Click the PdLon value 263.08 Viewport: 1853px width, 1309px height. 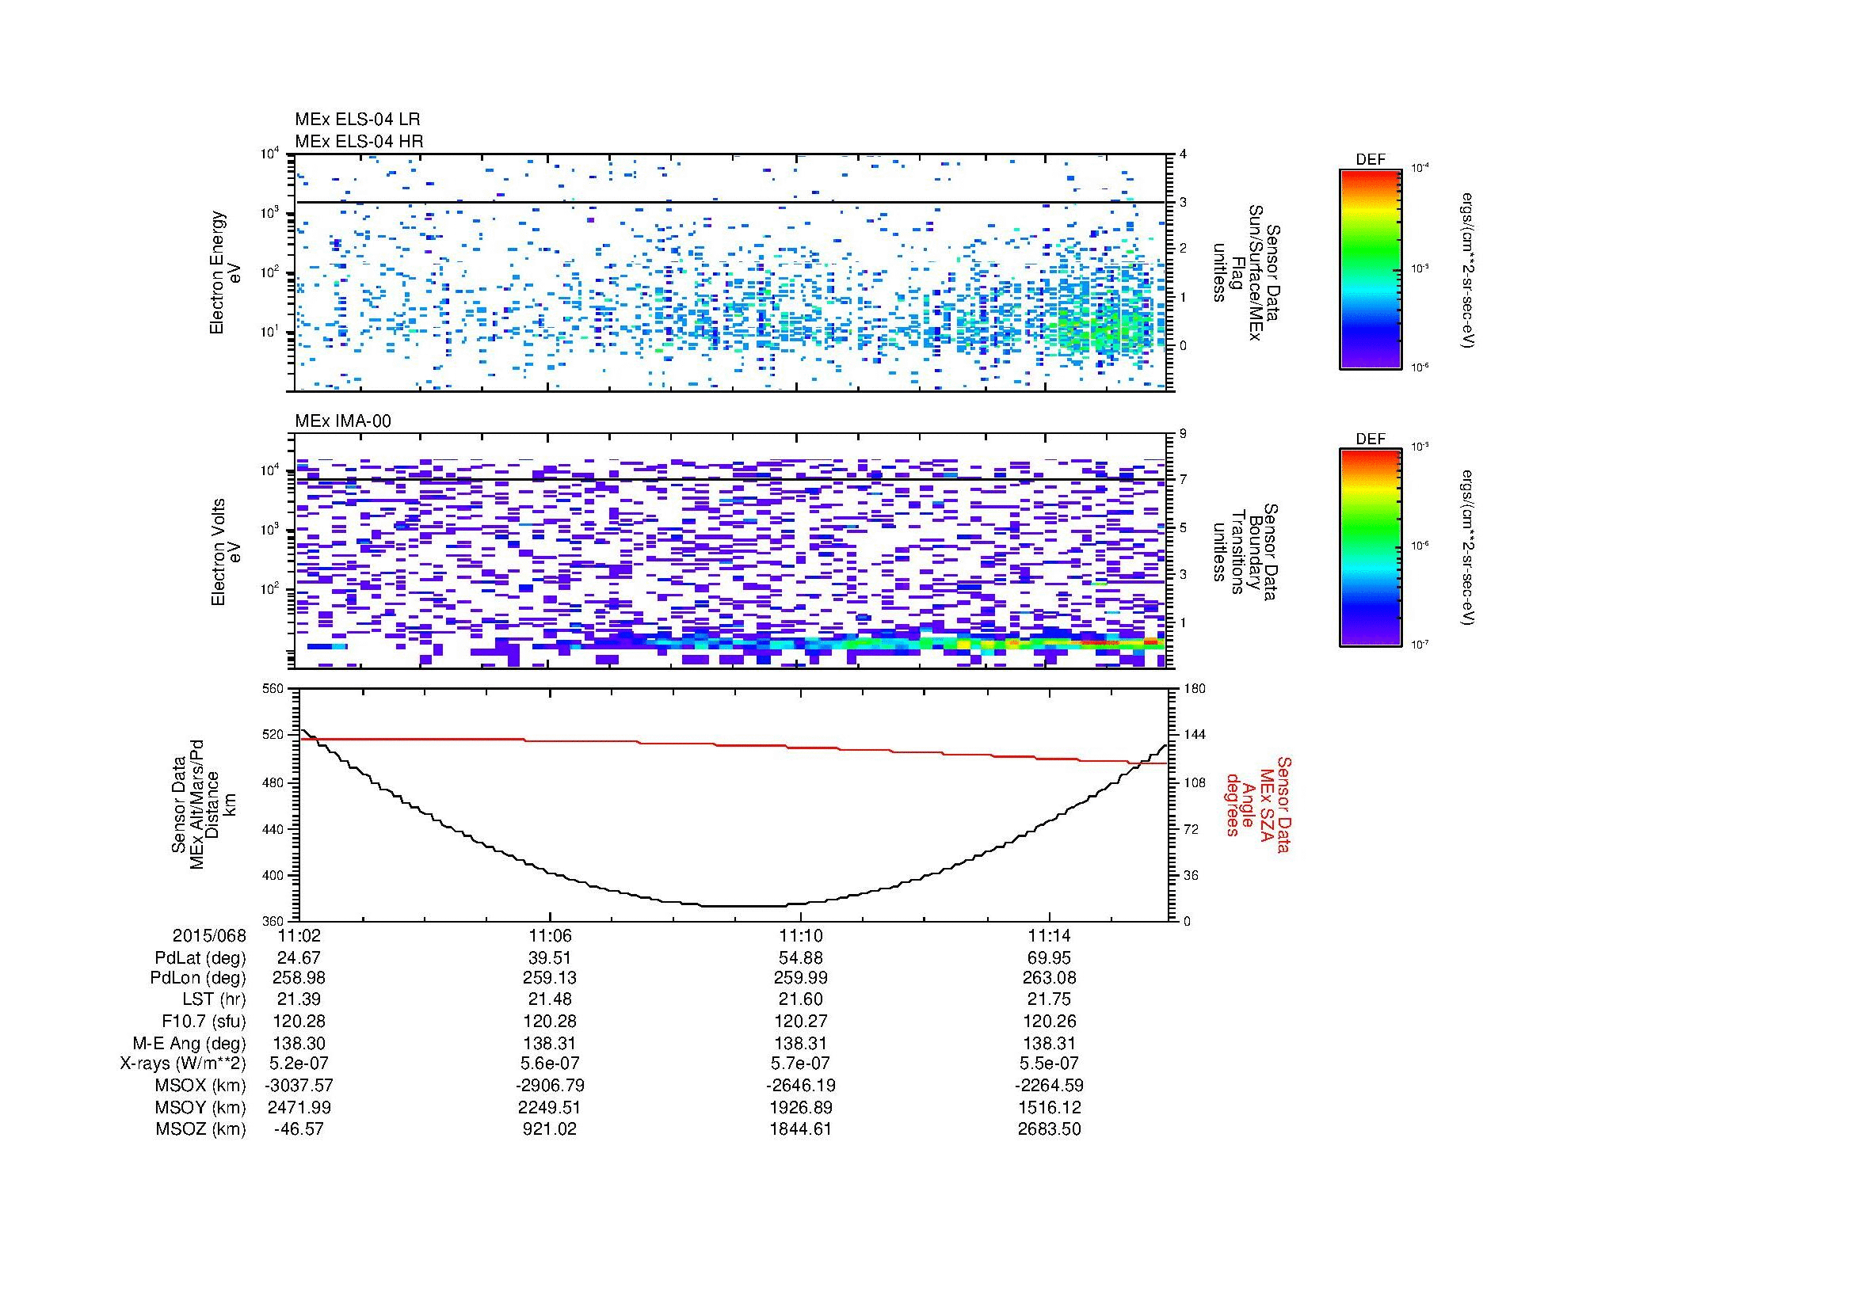pos(1049,978)
